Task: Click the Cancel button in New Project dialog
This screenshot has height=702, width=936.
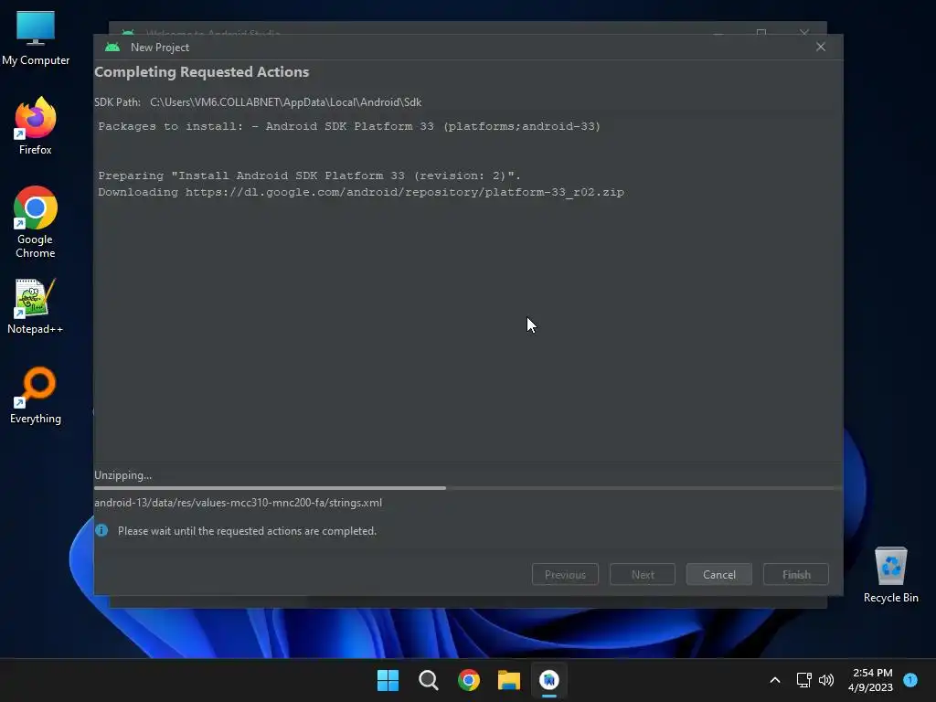Action: (x=718, y=574)
